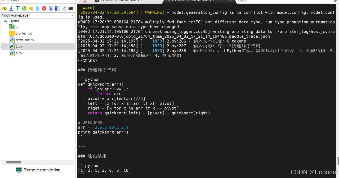Viewport: 339px width, 178px height.
Task: Click the Python file icon beside 1.py
Action: [x=12, y=53]
